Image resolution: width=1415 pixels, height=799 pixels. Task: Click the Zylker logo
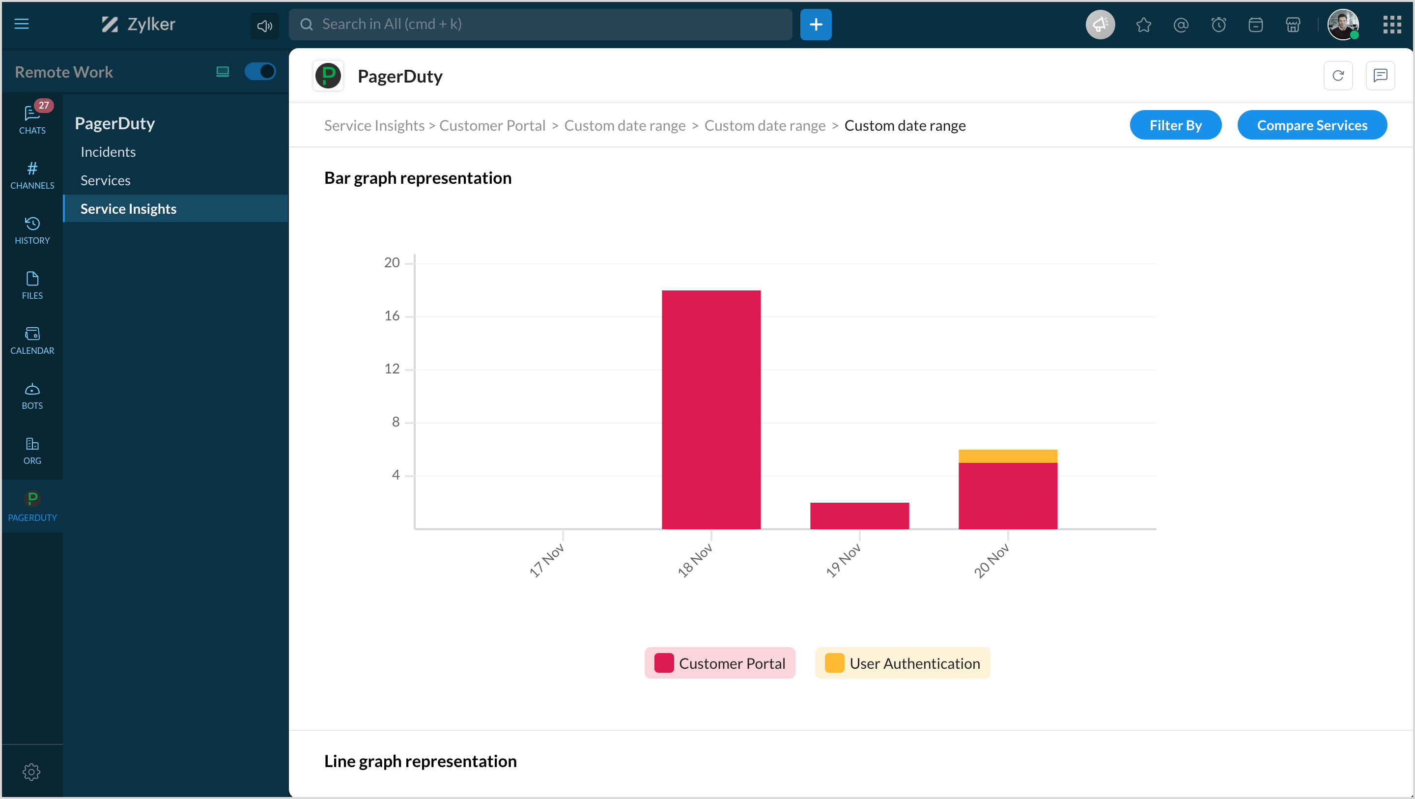tap(139, 24)
